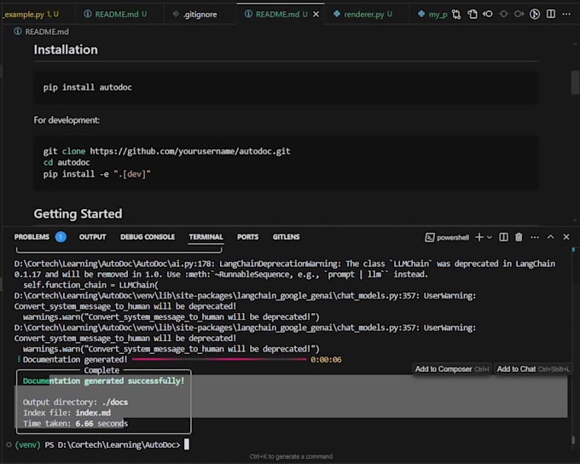Select the TERMINAL panel tab
580x464 pixels.
pos(206,237)
